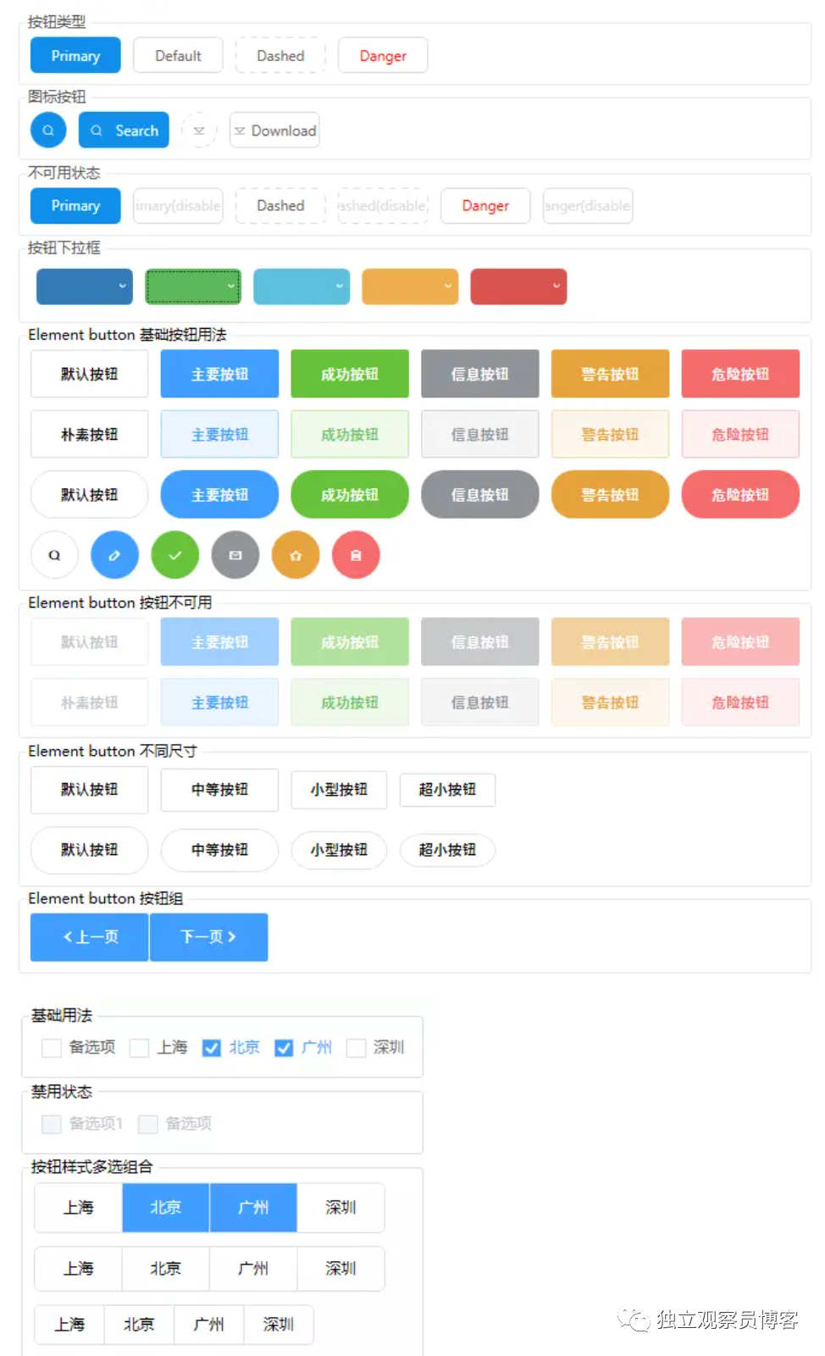Viewport: 825px width, 1356px height.
Task: Click the Primary button under 按钮类型
Action: (x=75, y=55)
